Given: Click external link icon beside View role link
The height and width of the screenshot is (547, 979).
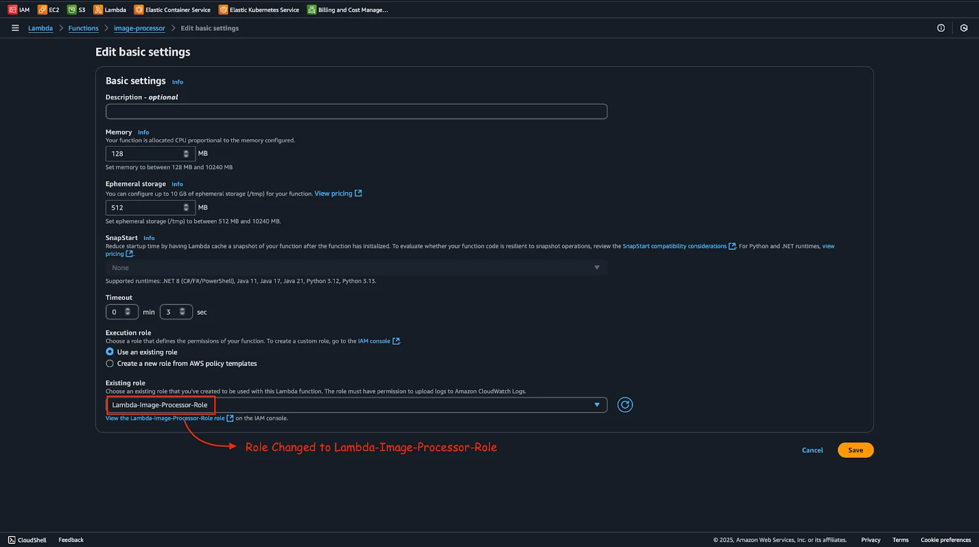Looking at the screenshot, I should 230,418.
